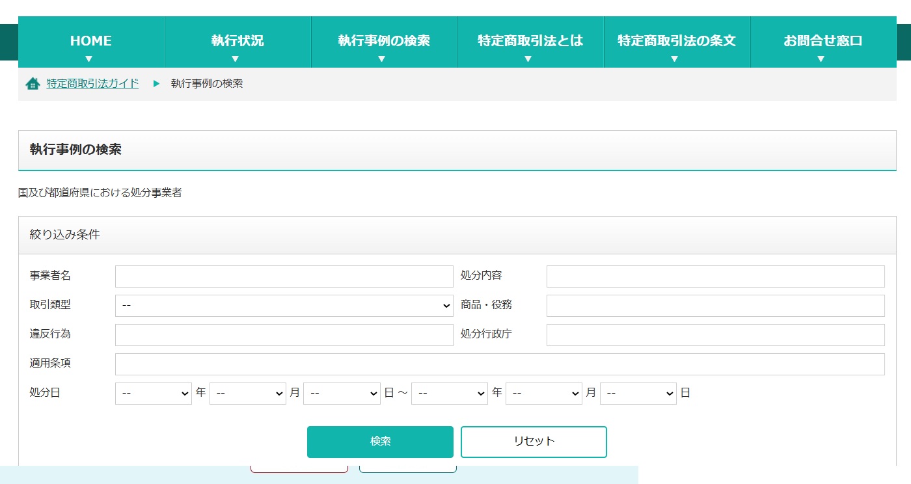Open the end year dropdown of 処分日
The image size is (911, 484).
[x=449, y=393]
